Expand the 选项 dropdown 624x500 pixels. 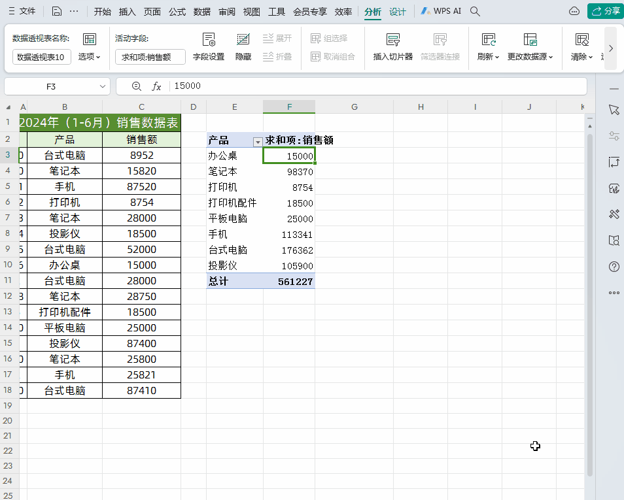point(89,56)
